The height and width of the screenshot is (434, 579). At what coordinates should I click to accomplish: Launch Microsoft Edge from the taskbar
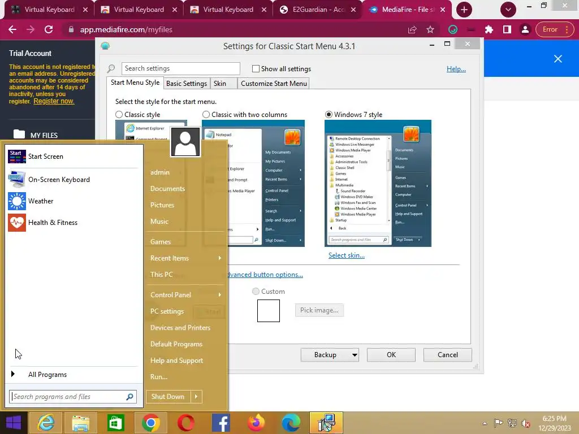tap(291, 423)
